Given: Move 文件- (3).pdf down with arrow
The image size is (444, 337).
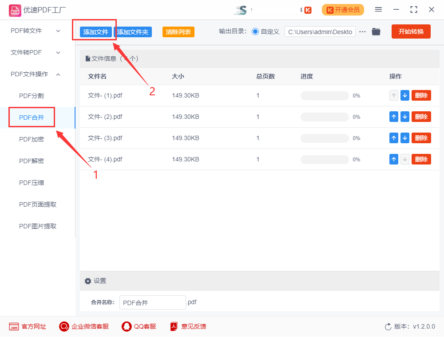Looking at the screenshot, I should [x=405, y=138].
